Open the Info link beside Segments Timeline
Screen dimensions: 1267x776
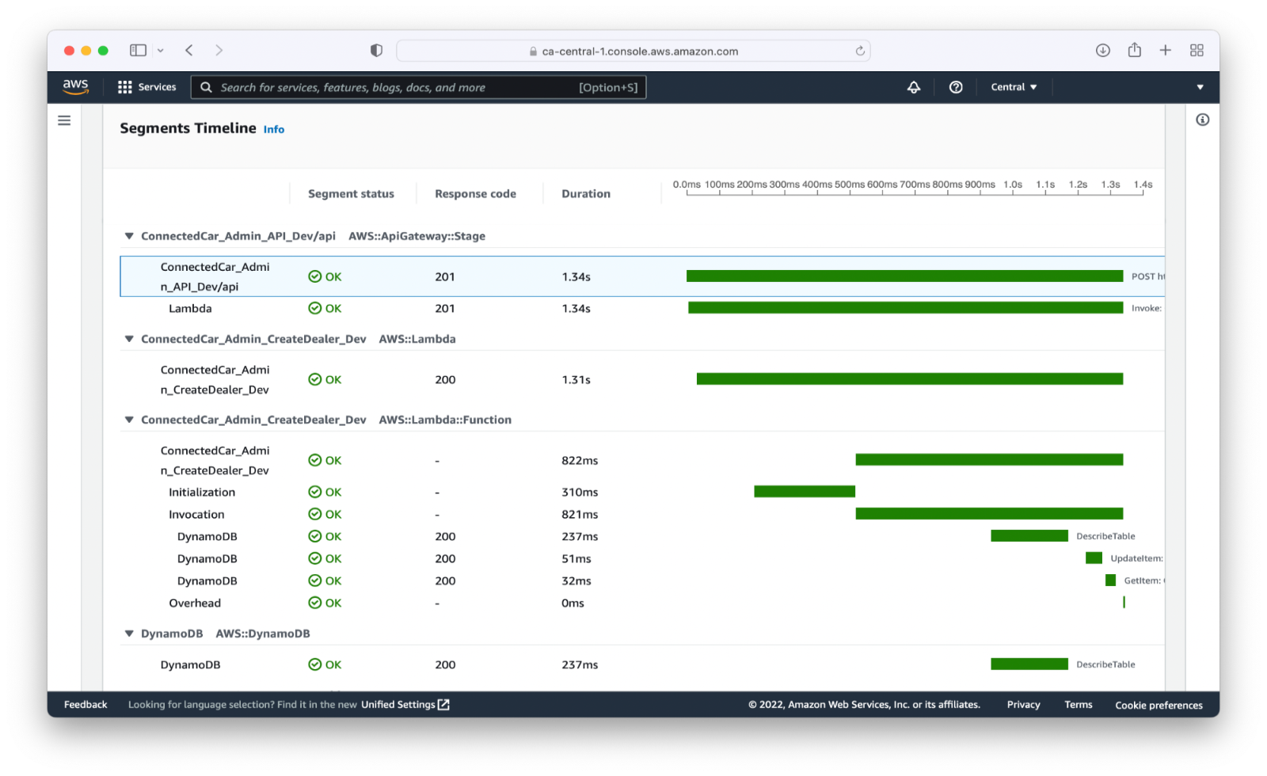tap(274, 129)
